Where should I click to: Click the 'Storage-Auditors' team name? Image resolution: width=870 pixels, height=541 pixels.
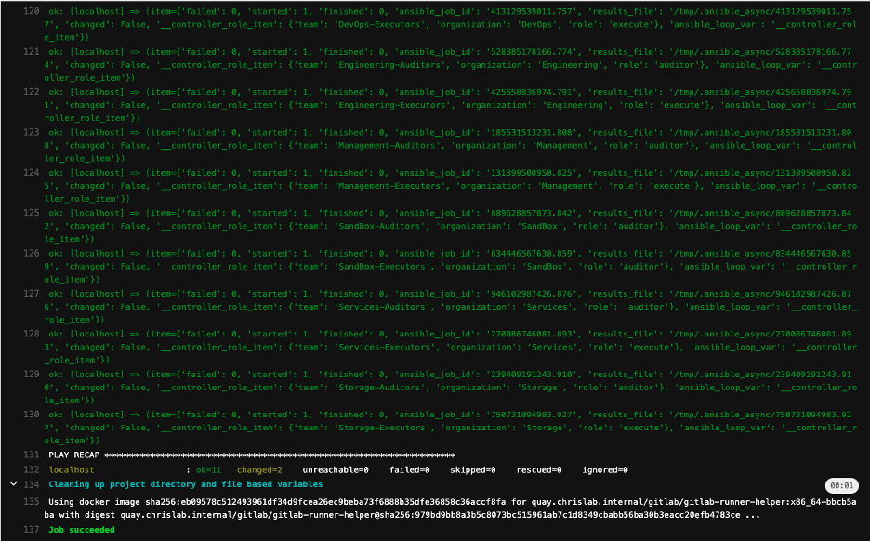[379, 388]
